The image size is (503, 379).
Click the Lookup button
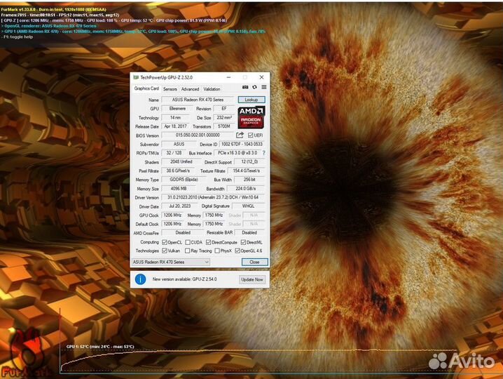tap(251, 100)
